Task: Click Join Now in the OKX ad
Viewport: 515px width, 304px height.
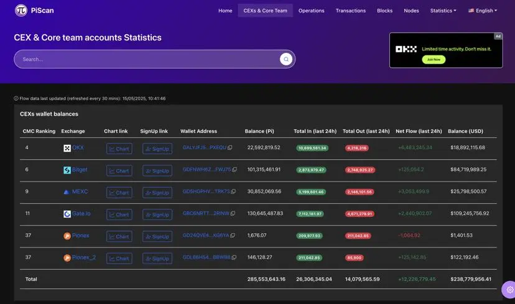Action: [x=434, y=60]
